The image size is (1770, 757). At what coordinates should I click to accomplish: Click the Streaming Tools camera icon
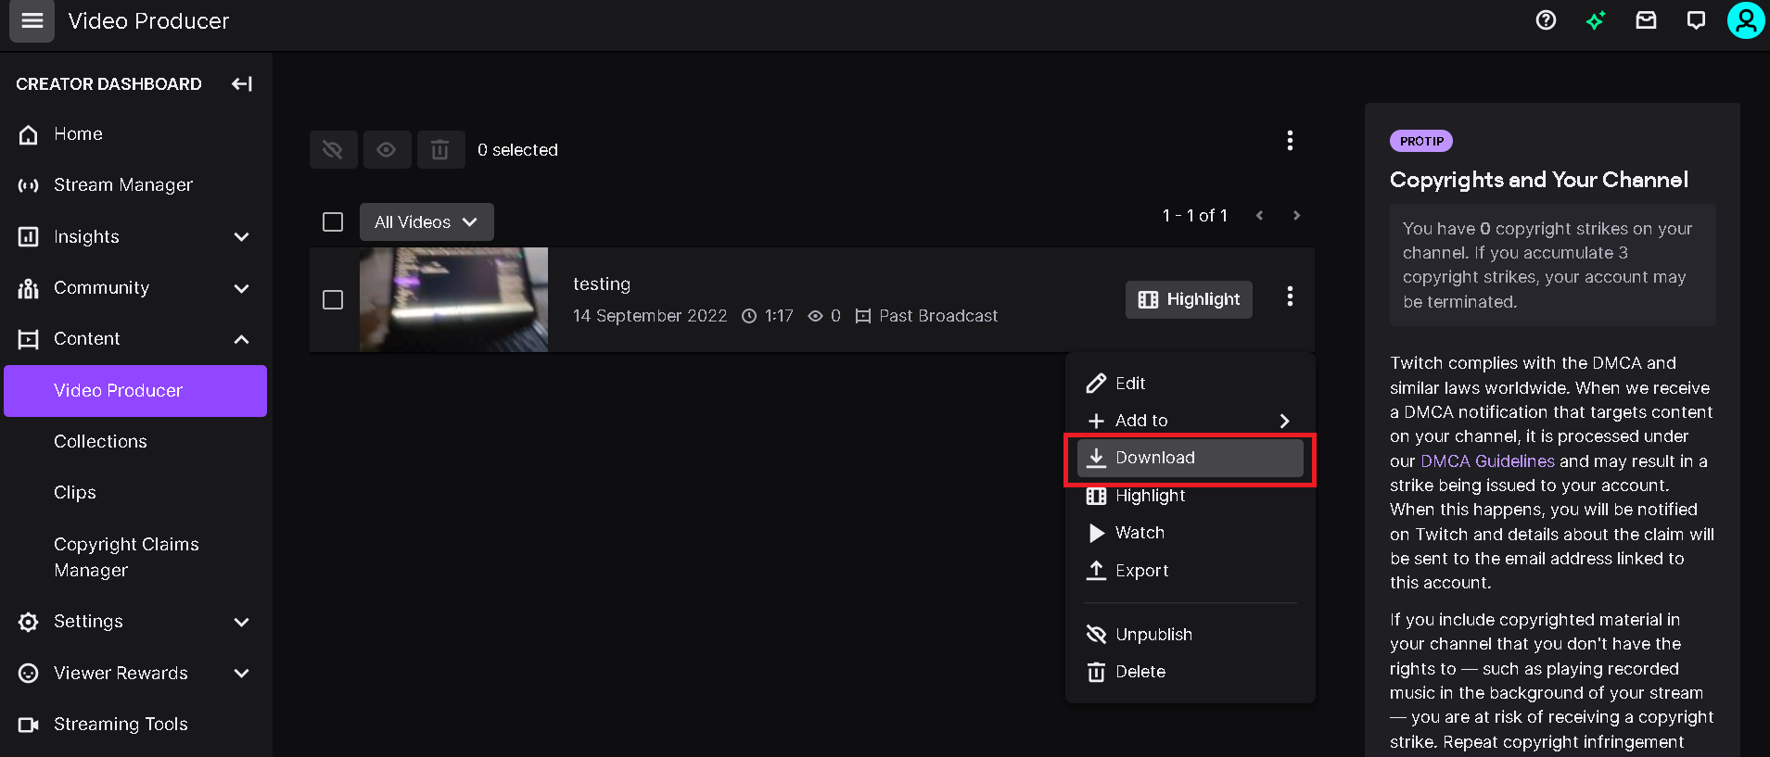click(29, 725)
